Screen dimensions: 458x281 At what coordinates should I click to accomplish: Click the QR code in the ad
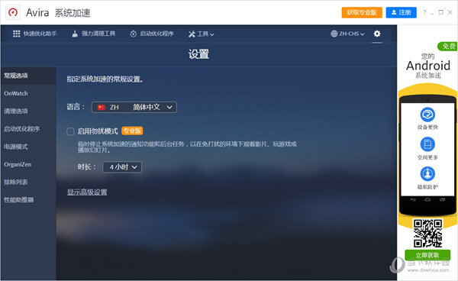click(427, 234)
